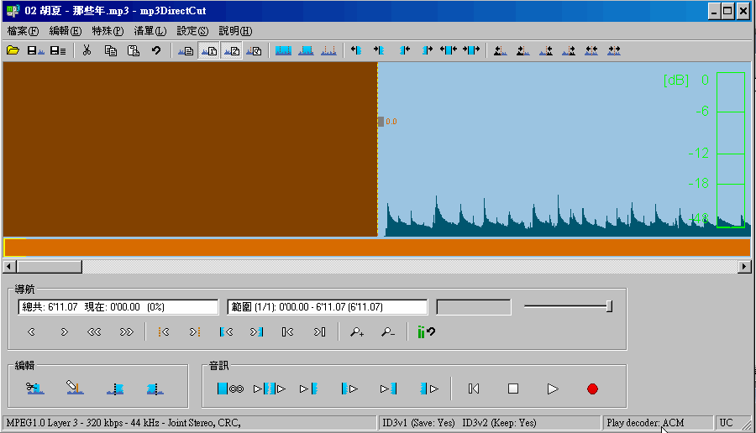Click the sixth icon in the 音訊 panel

pos(429,389)
